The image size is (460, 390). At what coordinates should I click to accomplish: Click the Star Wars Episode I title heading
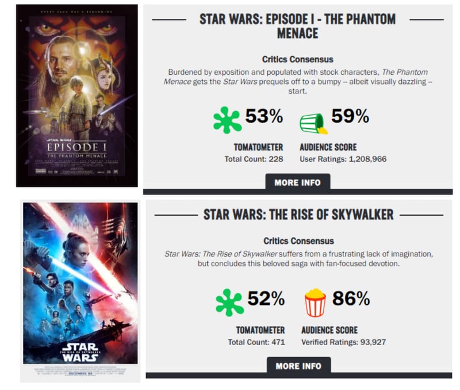297,26
